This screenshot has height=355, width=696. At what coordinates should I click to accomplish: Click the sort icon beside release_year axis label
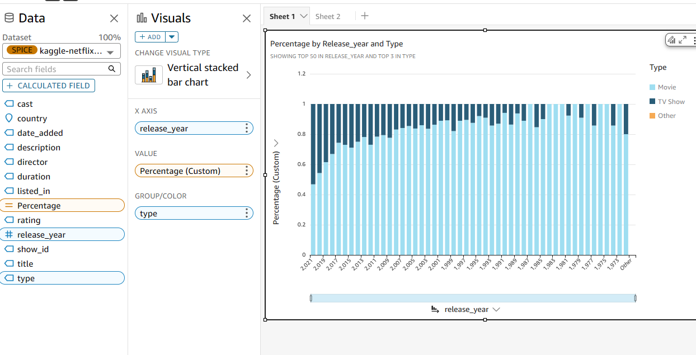(435, 309)
